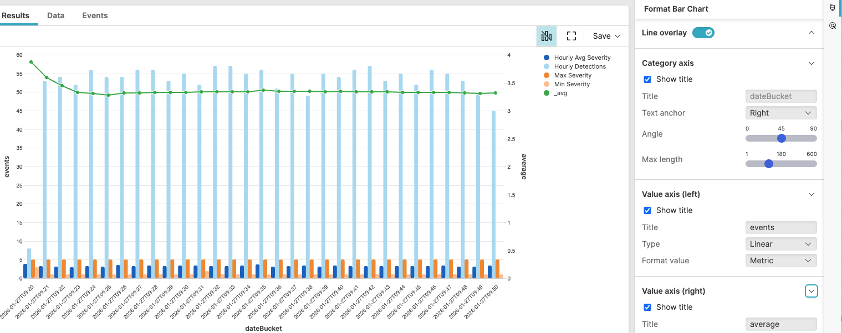
Task: Click the events axis Title input field
Action: [x=780, y=227]
